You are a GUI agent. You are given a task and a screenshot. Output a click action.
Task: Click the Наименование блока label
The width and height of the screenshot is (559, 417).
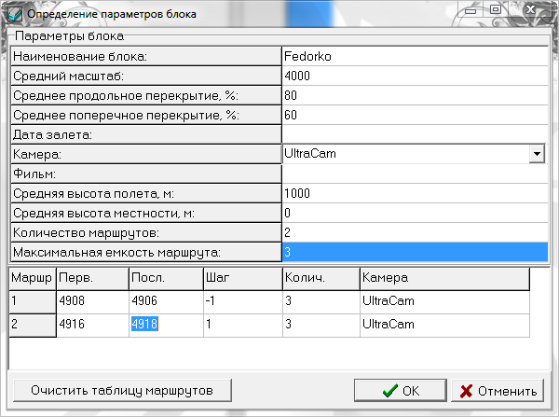coord(146,56)
